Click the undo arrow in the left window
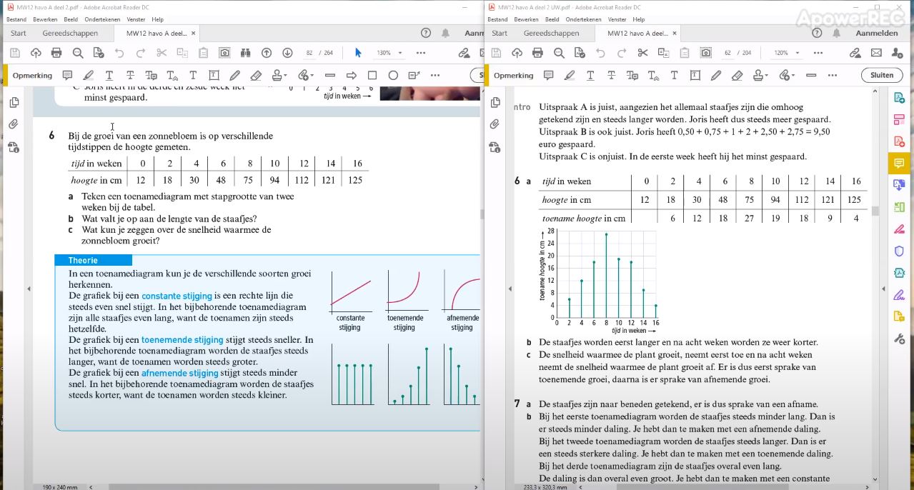 (119, 53)
